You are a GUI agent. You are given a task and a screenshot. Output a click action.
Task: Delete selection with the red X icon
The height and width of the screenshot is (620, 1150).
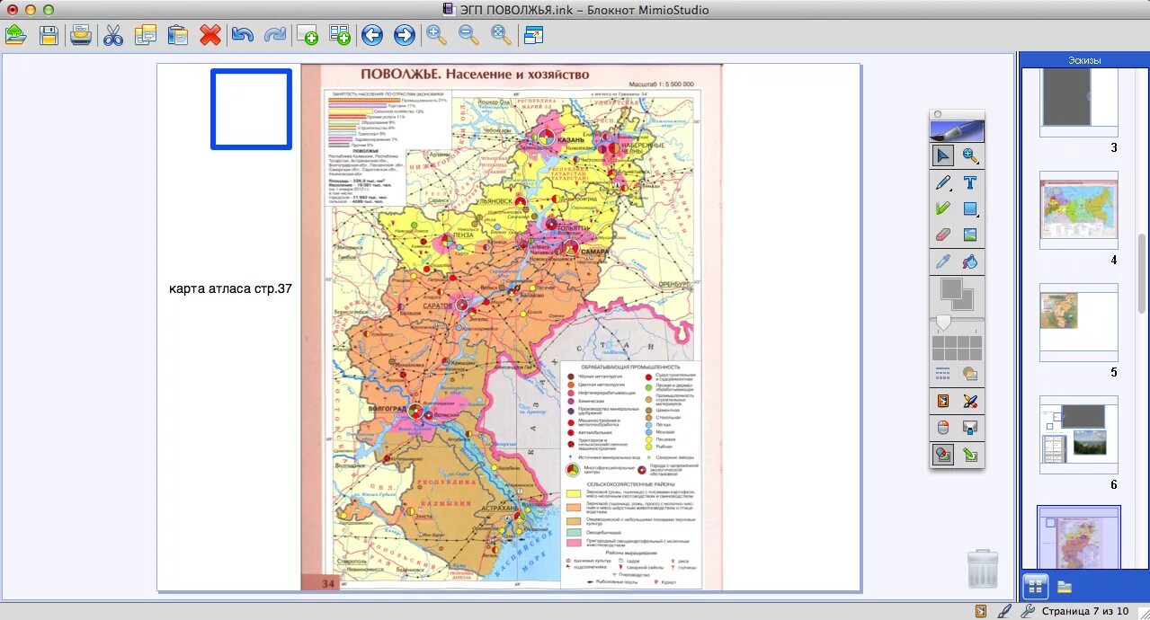pyautogui.click(x=210, y=35)
